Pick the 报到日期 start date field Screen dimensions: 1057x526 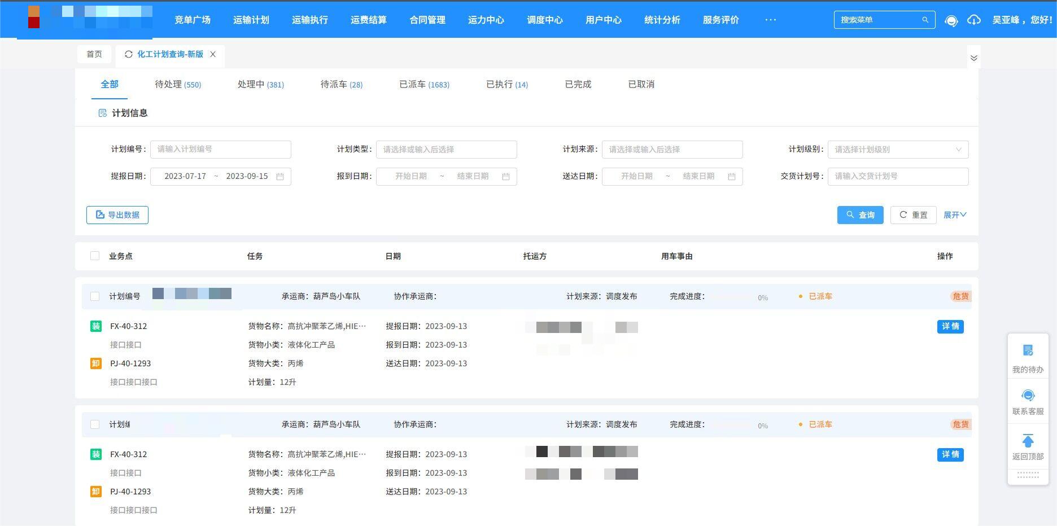click(x=411, y=176)
